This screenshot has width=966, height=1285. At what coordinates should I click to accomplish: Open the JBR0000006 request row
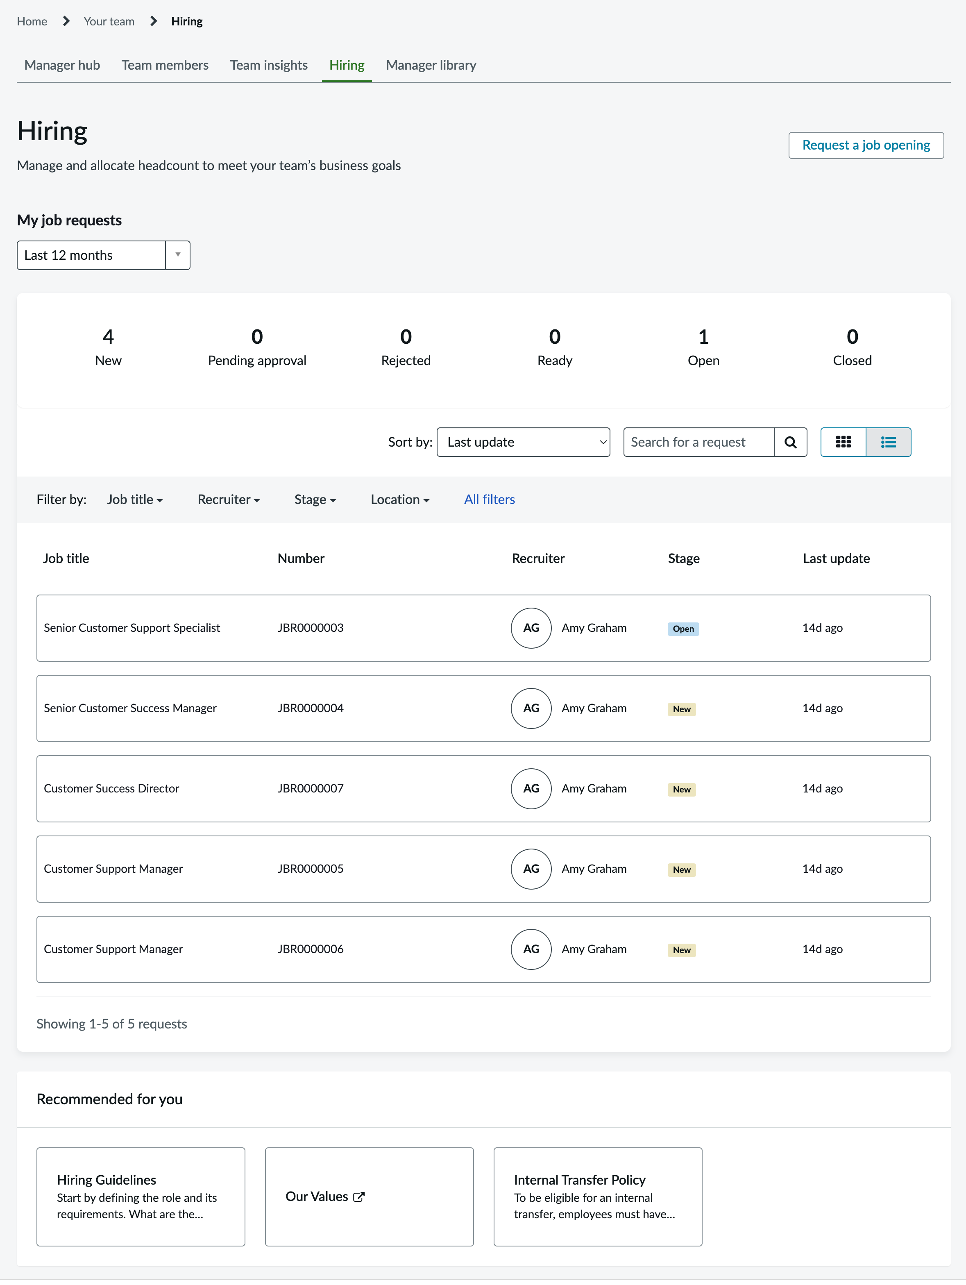(483, 949)
